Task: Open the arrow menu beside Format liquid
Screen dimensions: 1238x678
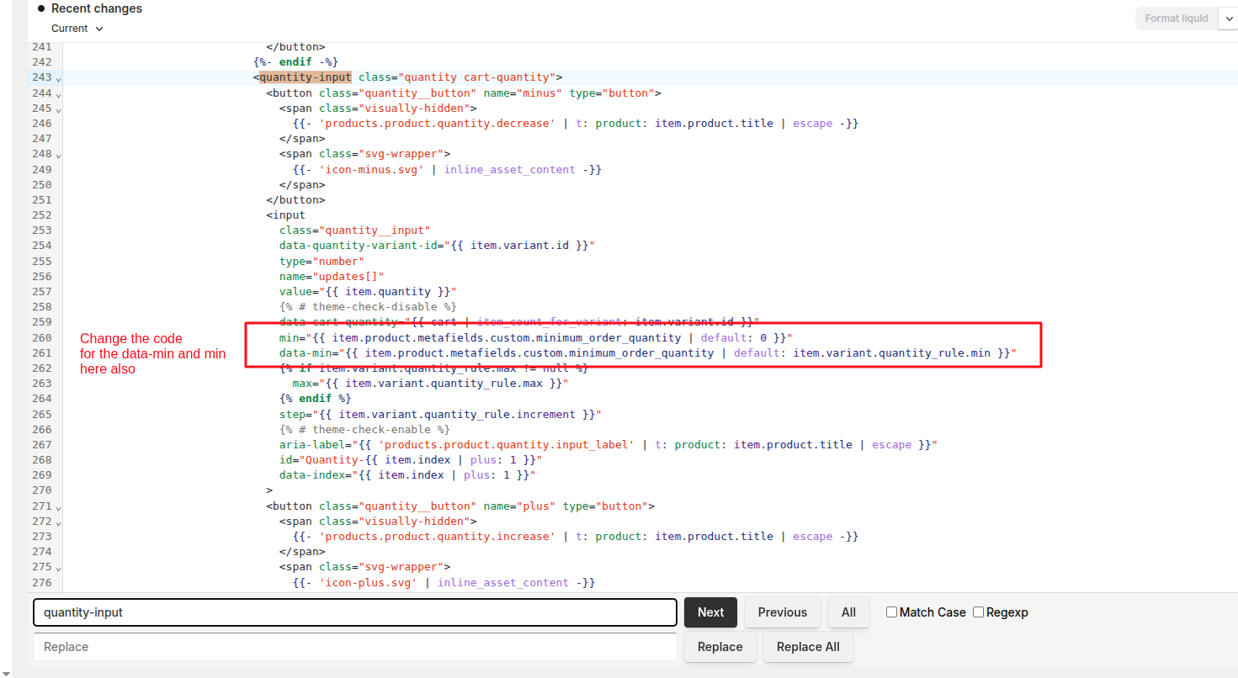Action: tap(1227, 18)
